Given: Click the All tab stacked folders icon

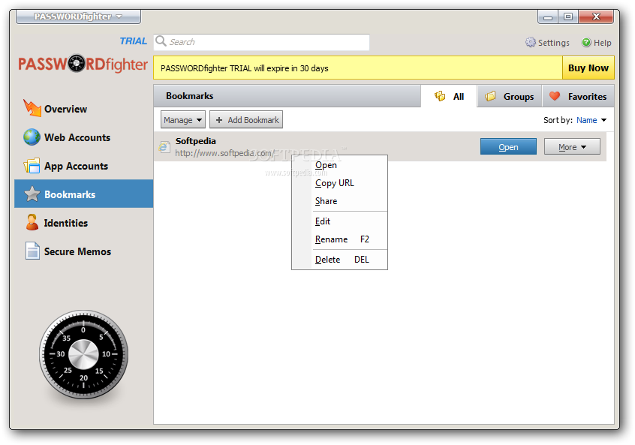Looking at the screenshot, I should (x=440, y=96).
